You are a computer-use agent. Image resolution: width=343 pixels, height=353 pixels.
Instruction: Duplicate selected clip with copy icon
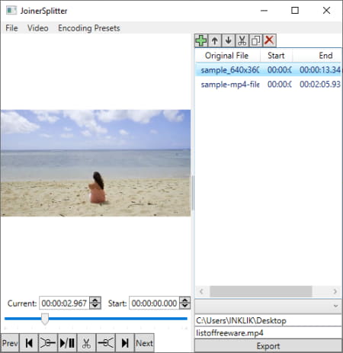[255, 40]
